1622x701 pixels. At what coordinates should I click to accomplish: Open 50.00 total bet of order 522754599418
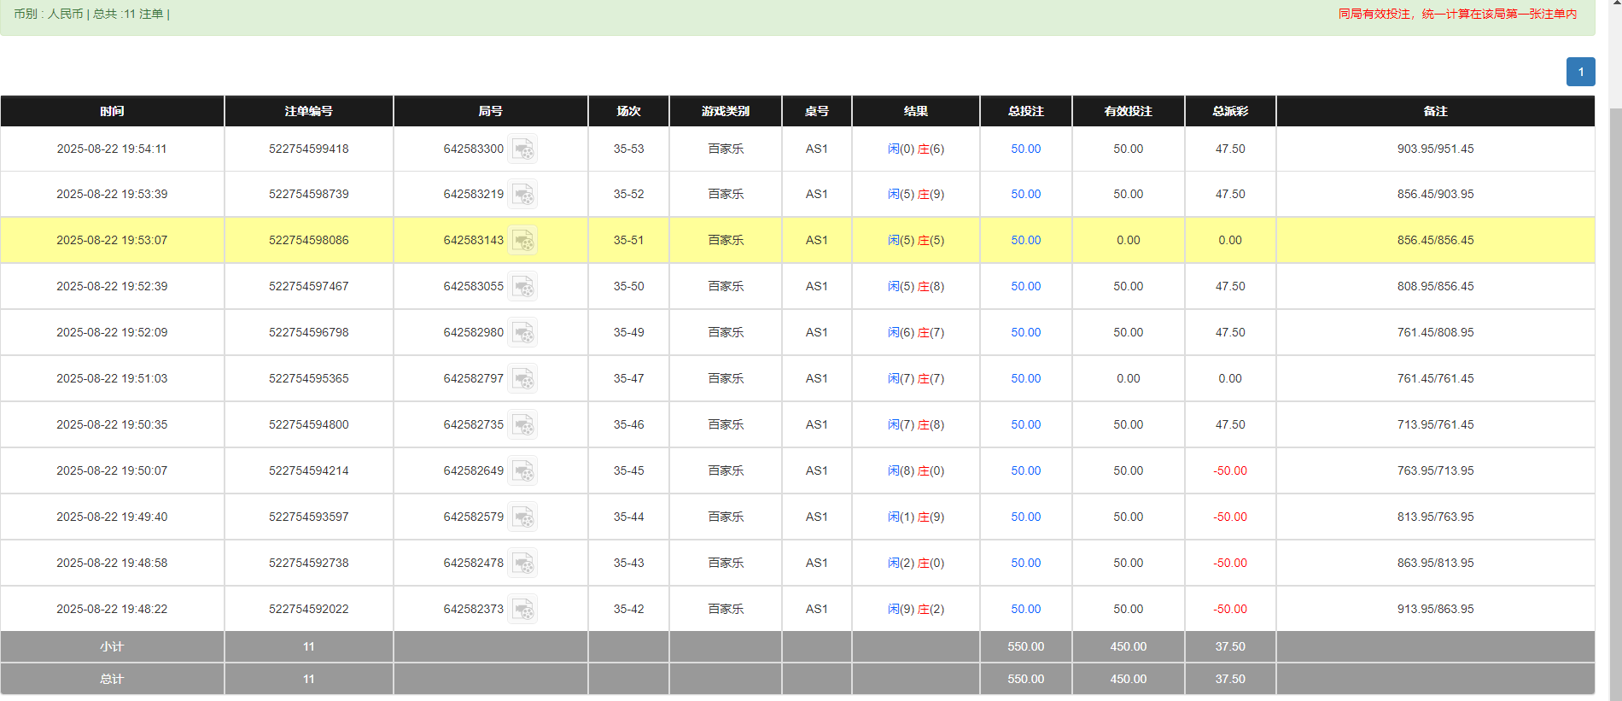1025,149
